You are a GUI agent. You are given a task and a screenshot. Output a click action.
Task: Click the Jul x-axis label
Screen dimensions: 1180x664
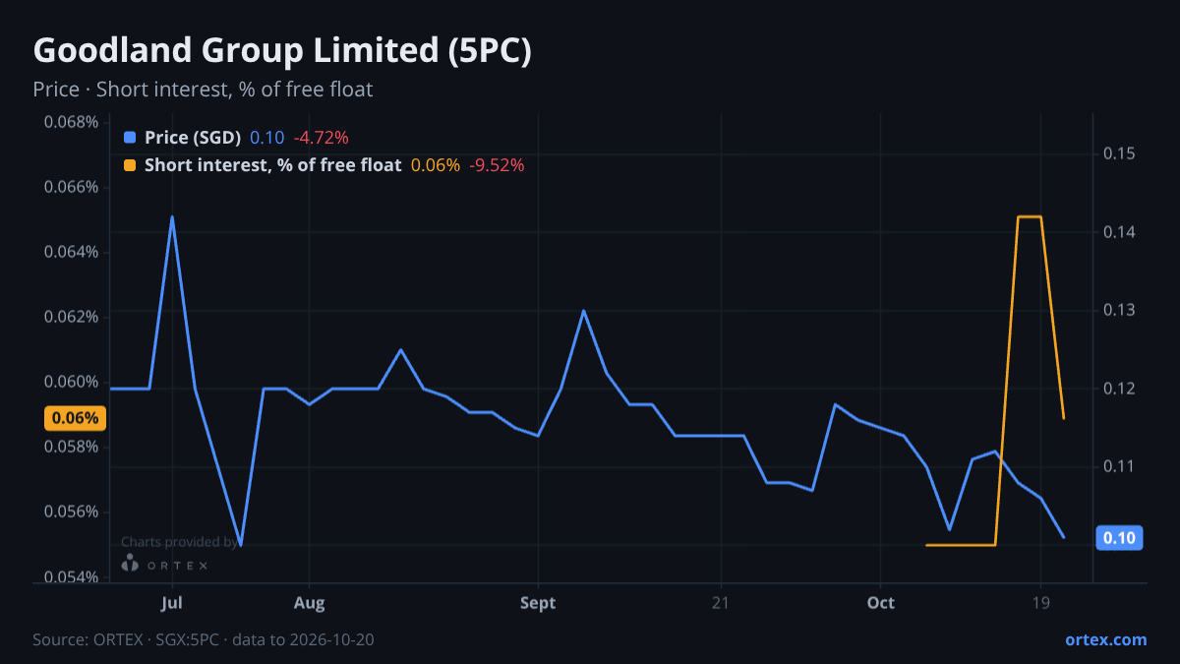(x=173, y=602)
